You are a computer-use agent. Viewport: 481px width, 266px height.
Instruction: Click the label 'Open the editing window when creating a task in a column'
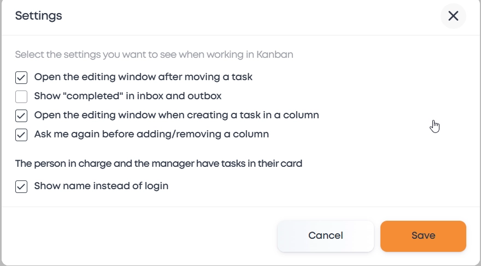[177, 115]
